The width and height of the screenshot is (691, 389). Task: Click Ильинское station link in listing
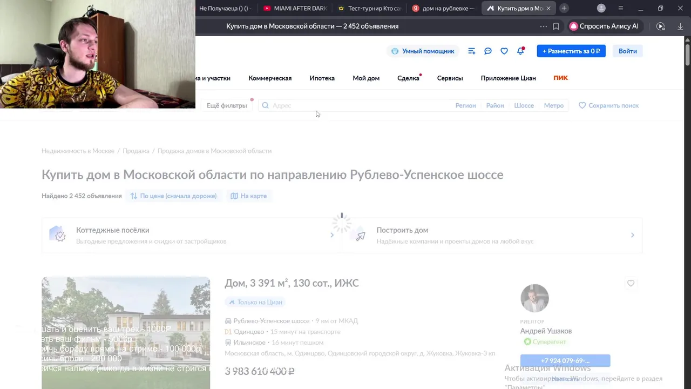click(249, 343)
